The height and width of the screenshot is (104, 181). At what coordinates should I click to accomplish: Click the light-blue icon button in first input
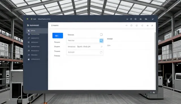tap(101, 41)
